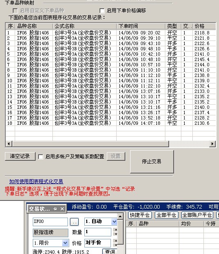Click 平仓盈亏 value -1,020.00
The width and height of the screenshot is (219, 254).
[x=149, y=207]
